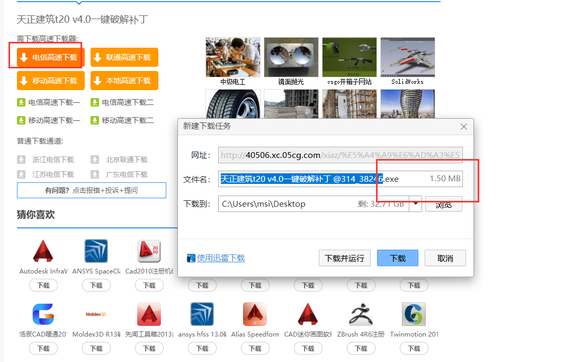Click the ANSYS SpaceClaim icon
Viewport: 564px width, 362px height.
pyautogui.click(x=96, y=251)
